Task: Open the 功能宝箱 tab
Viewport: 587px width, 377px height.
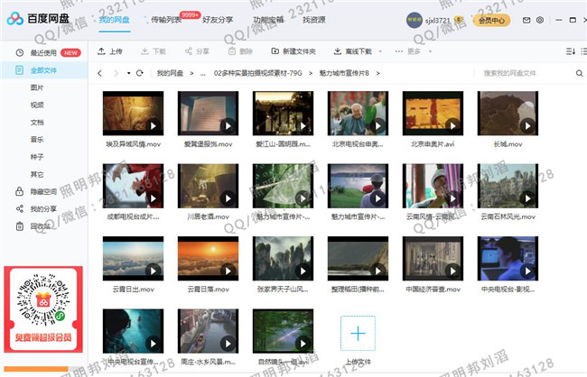Action: point(268,20)
